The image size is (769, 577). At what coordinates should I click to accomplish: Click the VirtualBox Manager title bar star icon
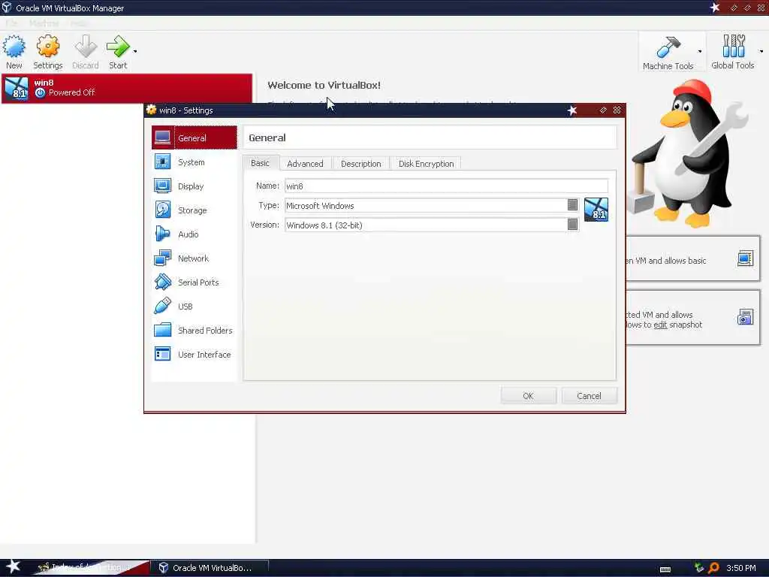coord(715,8)
